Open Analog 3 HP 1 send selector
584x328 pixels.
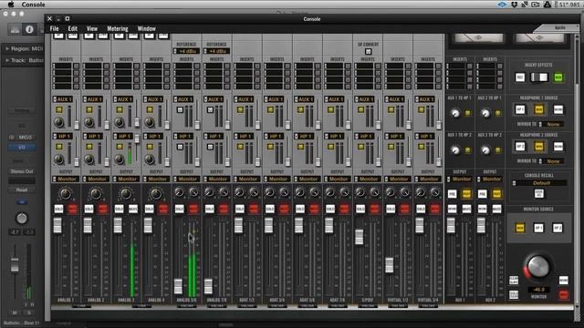122,136
